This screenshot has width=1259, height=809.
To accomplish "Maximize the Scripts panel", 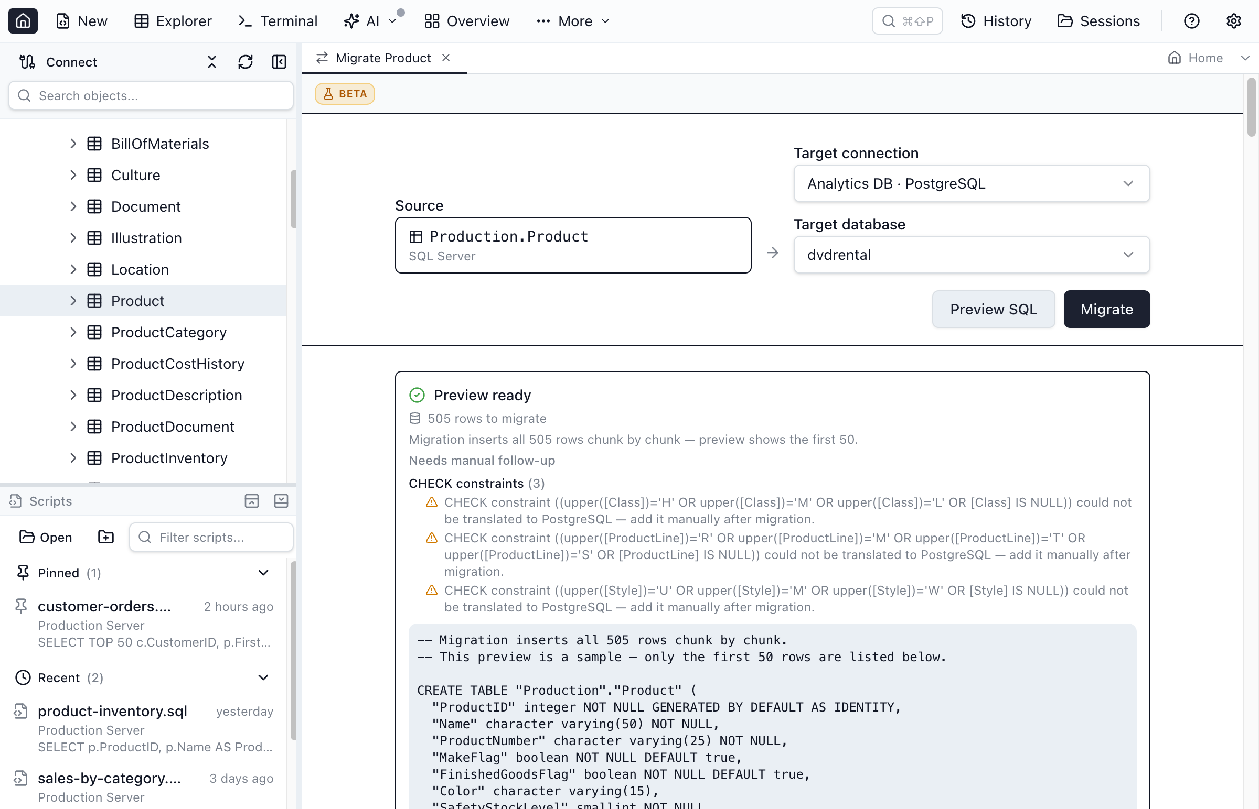I will point(252,501).
